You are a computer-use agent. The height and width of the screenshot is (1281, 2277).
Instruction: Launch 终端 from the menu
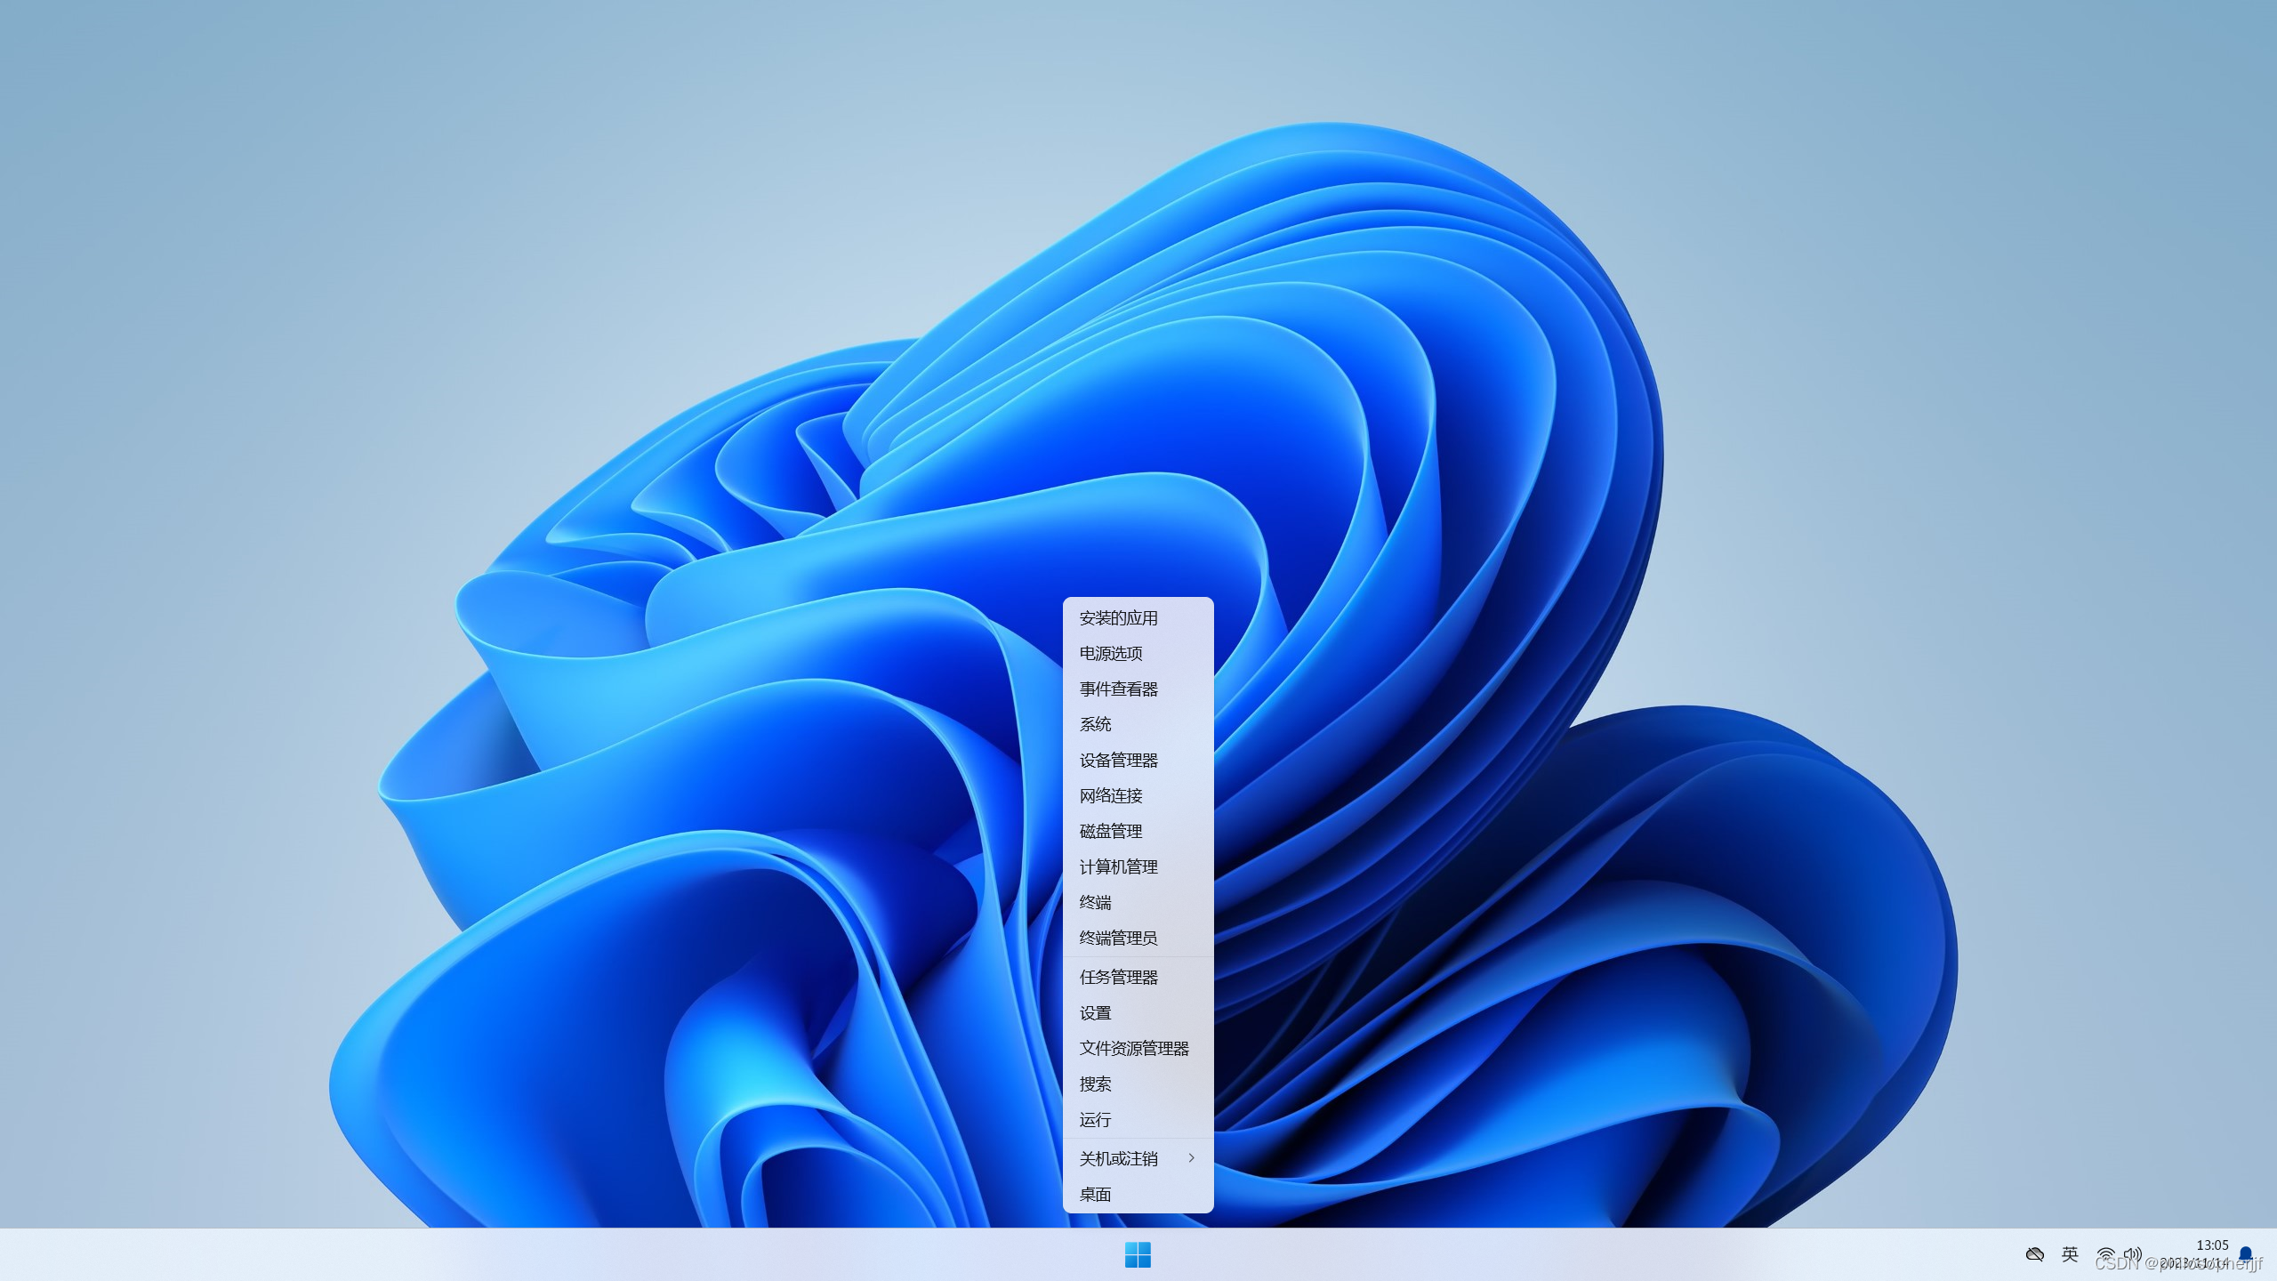1138,902
